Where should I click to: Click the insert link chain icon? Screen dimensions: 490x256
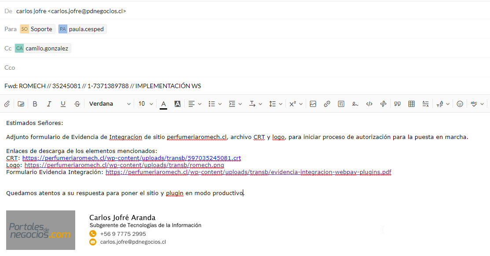click(x=327, y=104)
